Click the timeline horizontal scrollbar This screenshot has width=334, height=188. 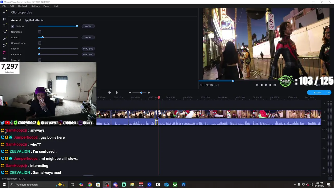[x=88, y=176]
